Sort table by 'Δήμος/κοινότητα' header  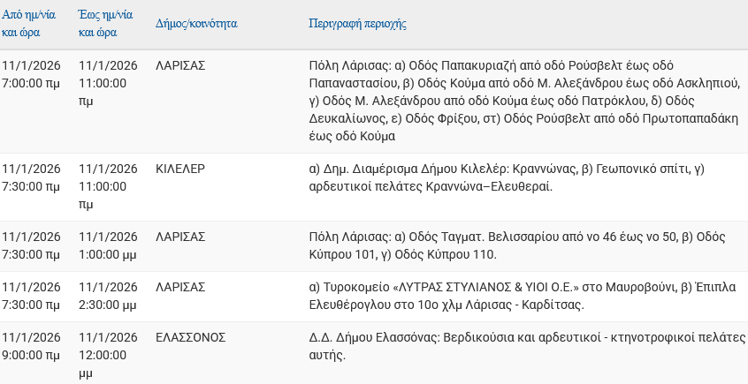pos(196,24)
